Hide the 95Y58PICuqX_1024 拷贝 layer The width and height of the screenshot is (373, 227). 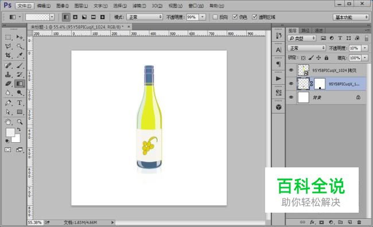coord(291,70)
